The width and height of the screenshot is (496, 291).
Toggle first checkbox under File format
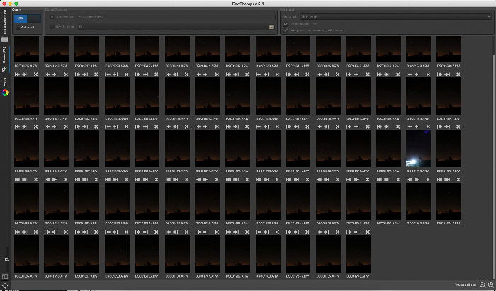click(286, 23)
